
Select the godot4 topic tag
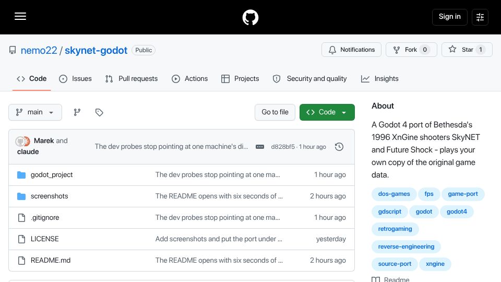tap(457, 211)
